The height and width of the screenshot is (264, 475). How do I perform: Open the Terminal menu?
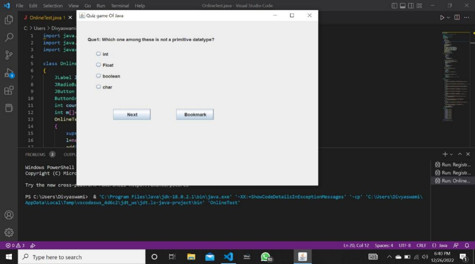click(x=120, y=5)
